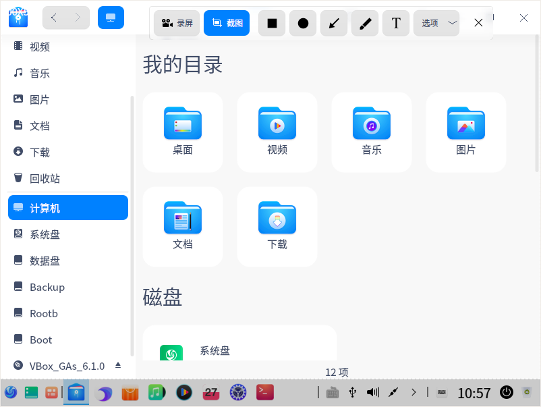
Task: Open VBox_GAs_6.1.0 disc in sidebar
Action: pyautogui.click(x=68, y=366)
